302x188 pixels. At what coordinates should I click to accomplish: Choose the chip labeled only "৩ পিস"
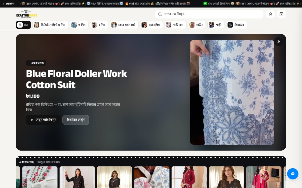[x=79, y=25]
